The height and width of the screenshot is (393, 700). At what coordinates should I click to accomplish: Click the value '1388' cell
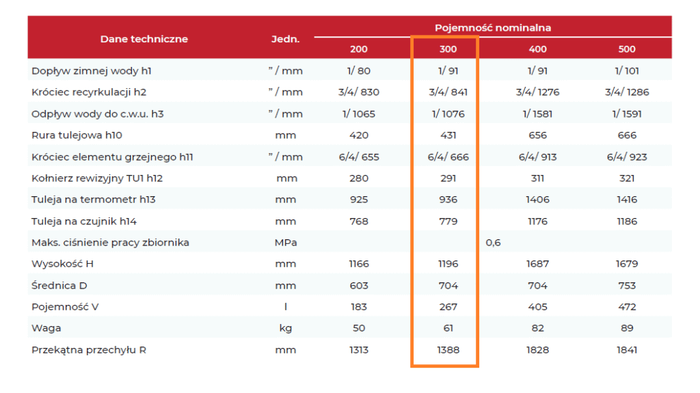(x=448, y=350)
